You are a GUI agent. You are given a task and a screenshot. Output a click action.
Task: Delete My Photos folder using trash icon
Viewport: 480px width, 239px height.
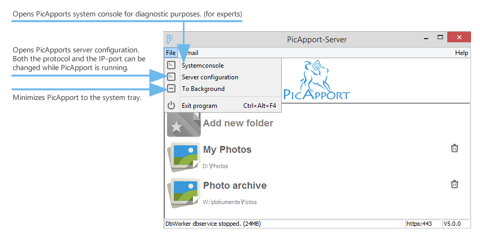(x=454, y=149)
